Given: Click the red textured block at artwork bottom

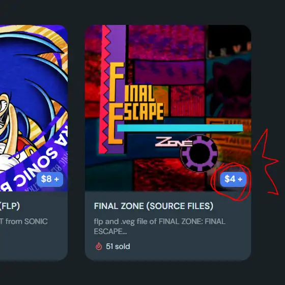Looking at the screenshot, I should [169, 175].
